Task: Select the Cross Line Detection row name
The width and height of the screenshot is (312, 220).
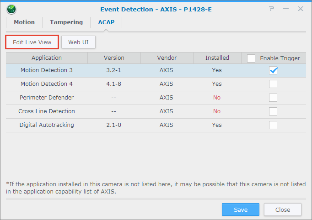Action: click(x=47, y=111)
